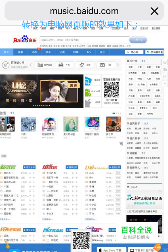Open the 音乐商城 link at top
Screen dimensions: 168x252
156,29
